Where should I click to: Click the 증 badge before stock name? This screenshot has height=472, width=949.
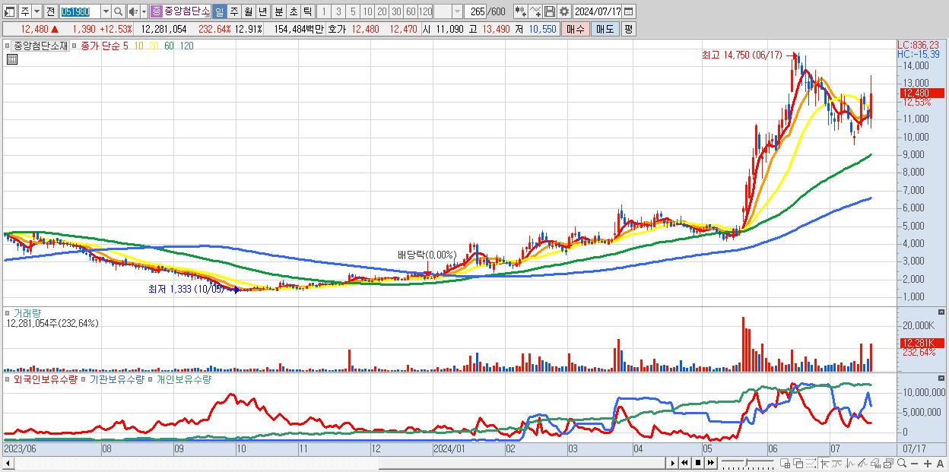156,11
